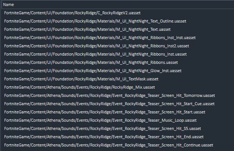This screenshot has width=234, height=151.
Task: Select the C_RockyRidgeV2.uasset row
Action: [118, 13]
